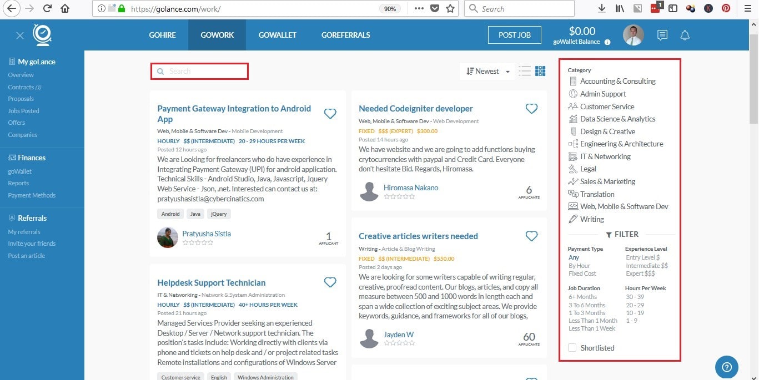
Task: Open the GOWALLET tab
Action: [278, 35]
